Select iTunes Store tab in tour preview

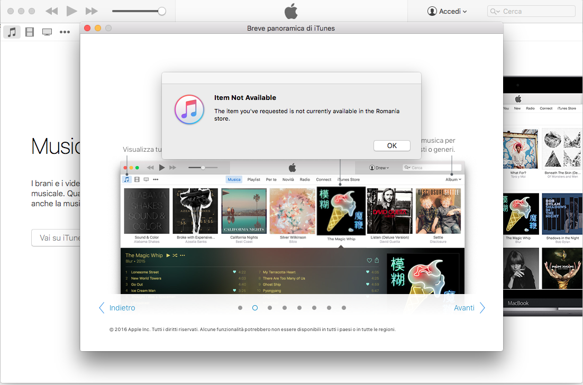pyautogui.click(x=349, y=179)
